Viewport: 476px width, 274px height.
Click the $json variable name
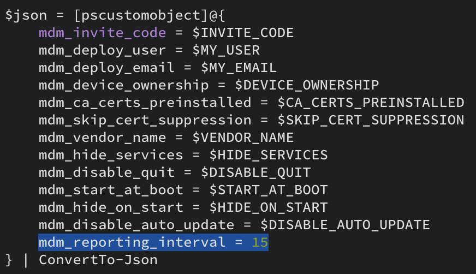(x=26, y=15)
